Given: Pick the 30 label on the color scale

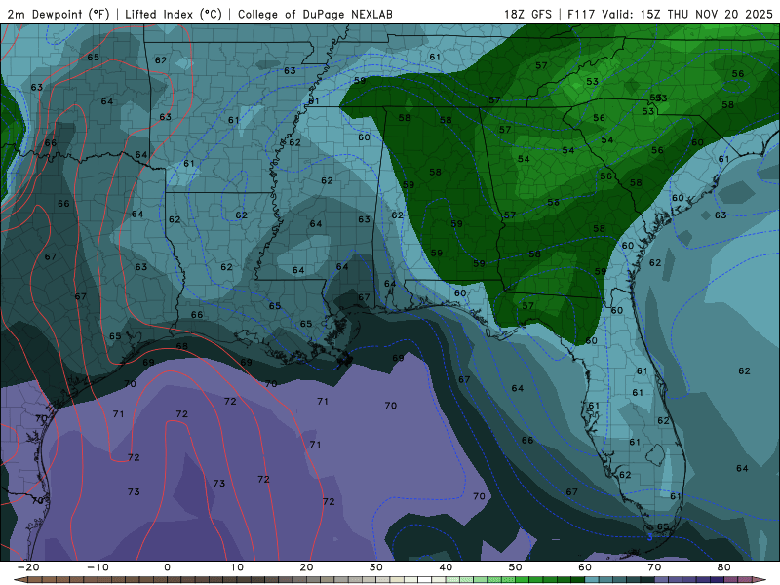Looking at the screenshot, I should (376, 567).
